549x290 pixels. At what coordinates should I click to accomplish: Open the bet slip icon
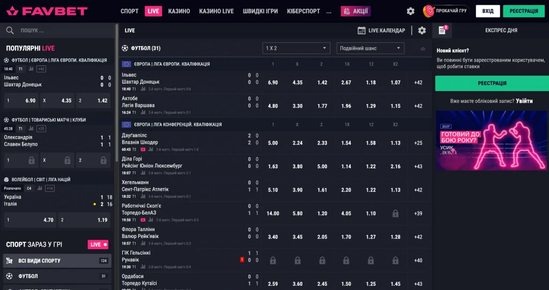[x=442, y=30]
